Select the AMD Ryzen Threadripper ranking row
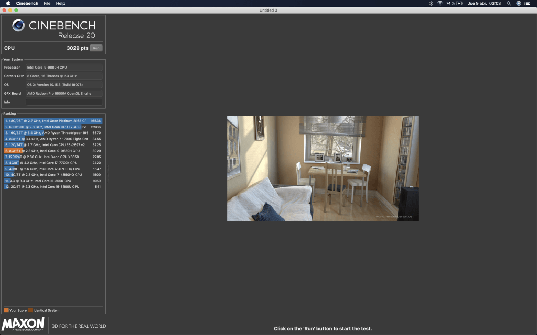The height and width of the screenshot is (335, 537). [52, 133]
